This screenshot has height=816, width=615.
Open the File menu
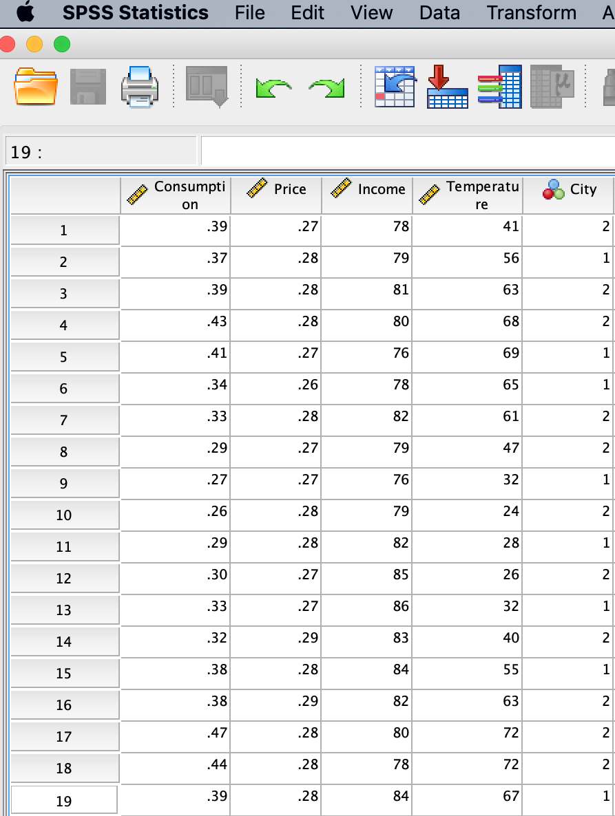[x=249, y=12]
